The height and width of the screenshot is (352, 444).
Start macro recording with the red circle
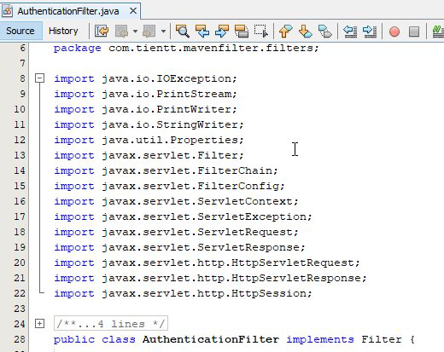[x=394, y=32]
